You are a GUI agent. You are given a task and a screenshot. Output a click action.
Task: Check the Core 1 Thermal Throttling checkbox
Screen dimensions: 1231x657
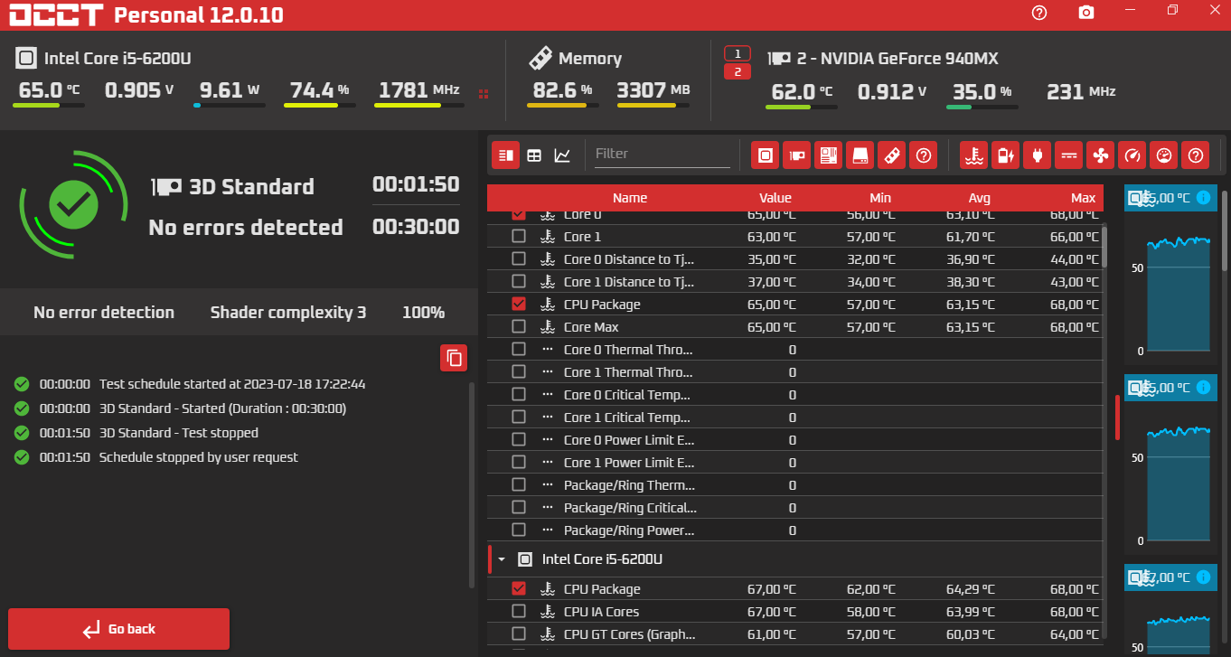pyautogui.click(x=519, y=372)
